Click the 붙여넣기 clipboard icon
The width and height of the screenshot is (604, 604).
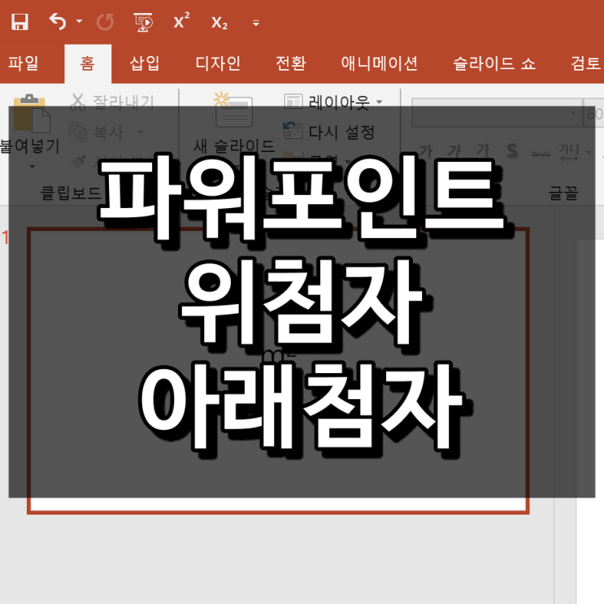(31, 113)
